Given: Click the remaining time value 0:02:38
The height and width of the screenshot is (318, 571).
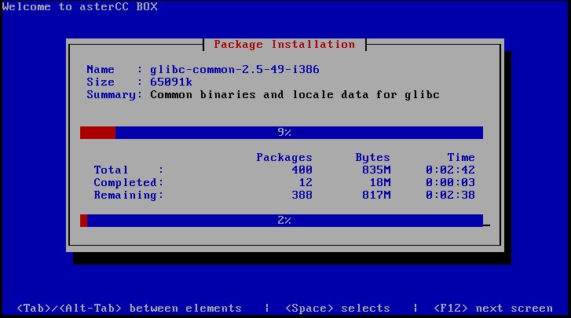Looking at the screenshot, I should pos(451,196).
